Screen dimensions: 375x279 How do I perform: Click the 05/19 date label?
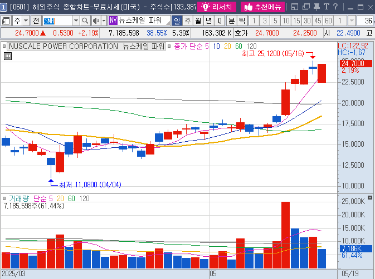350,273
